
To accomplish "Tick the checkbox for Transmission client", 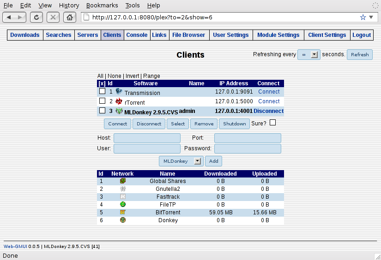I will 103,91.
